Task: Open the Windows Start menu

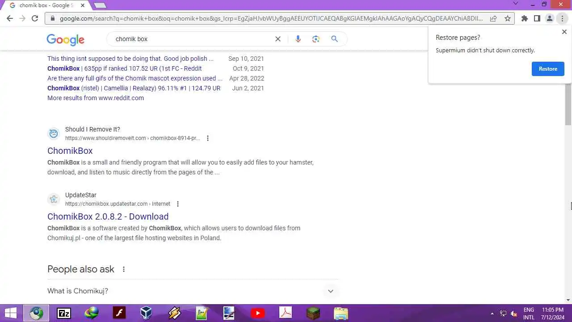Action: (10, 313)
